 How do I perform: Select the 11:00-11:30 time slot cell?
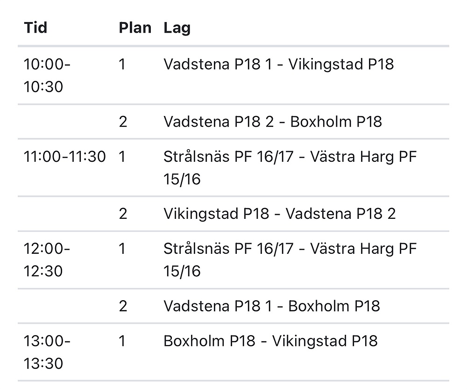(x=64, y=157)
